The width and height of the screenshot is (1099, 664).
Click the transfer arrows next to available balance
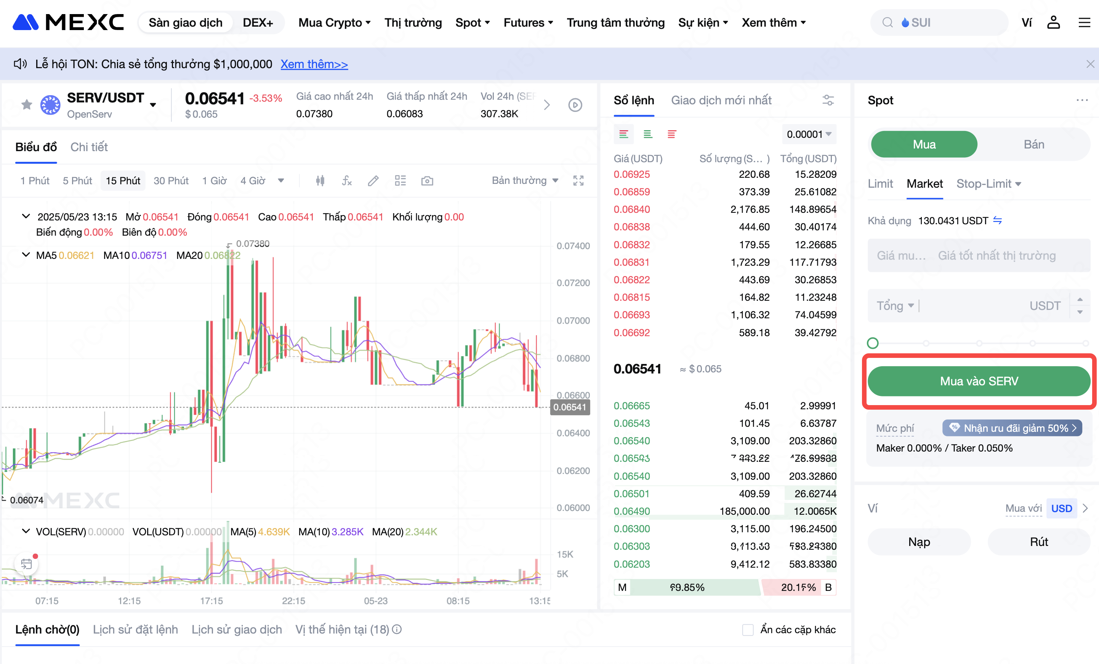point(998,220)
